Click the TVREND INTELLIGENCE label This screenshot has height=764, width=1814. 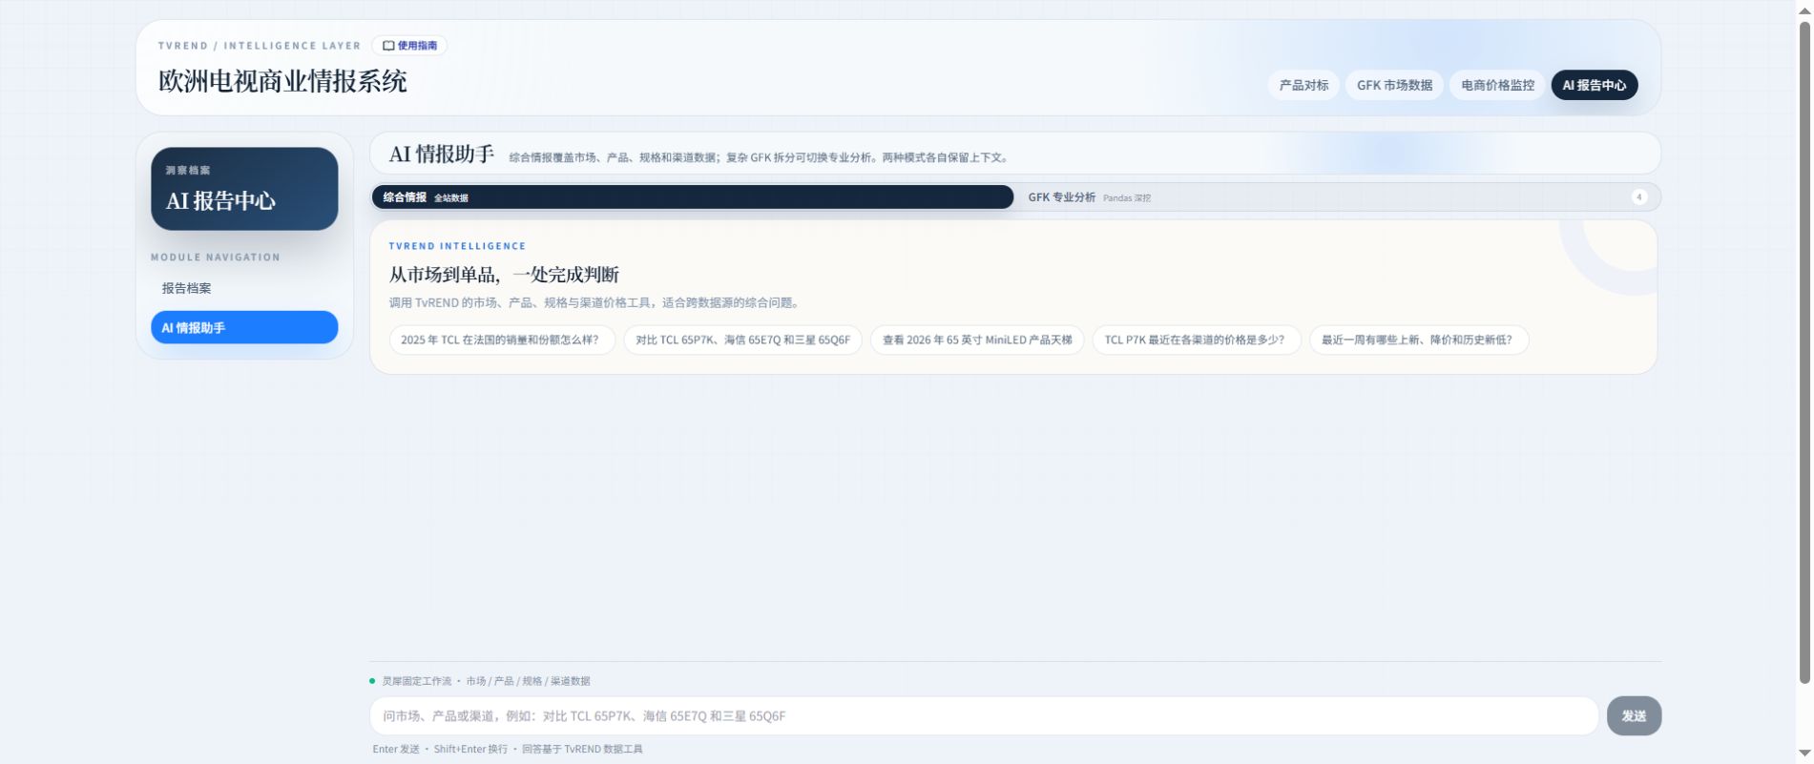pyautogui.click(x=457, y=246)
